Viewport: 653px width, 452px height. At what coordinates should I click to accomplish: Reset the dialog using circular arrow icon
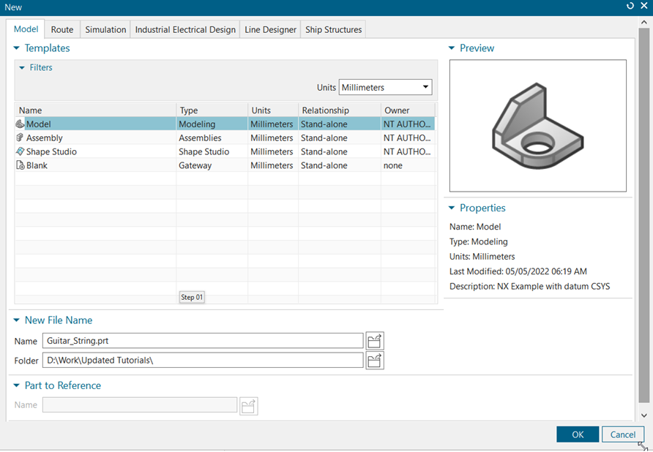pos(630,7)
